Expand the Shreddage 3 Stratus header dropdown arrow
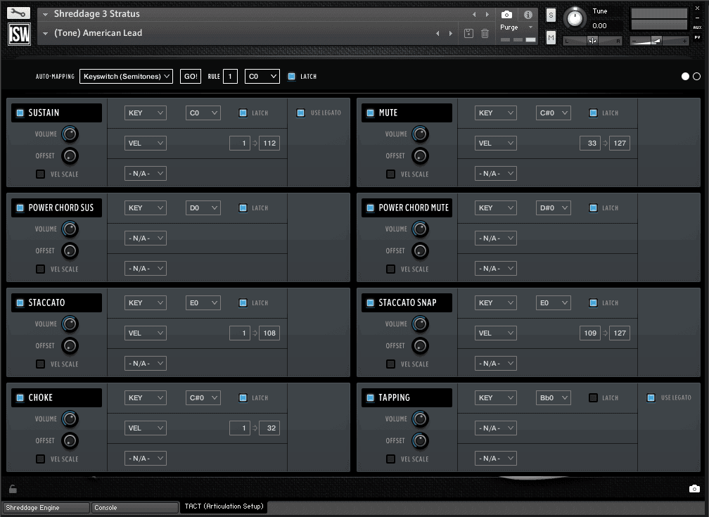This screenshot has width=709, height=517. pos(44,13)
